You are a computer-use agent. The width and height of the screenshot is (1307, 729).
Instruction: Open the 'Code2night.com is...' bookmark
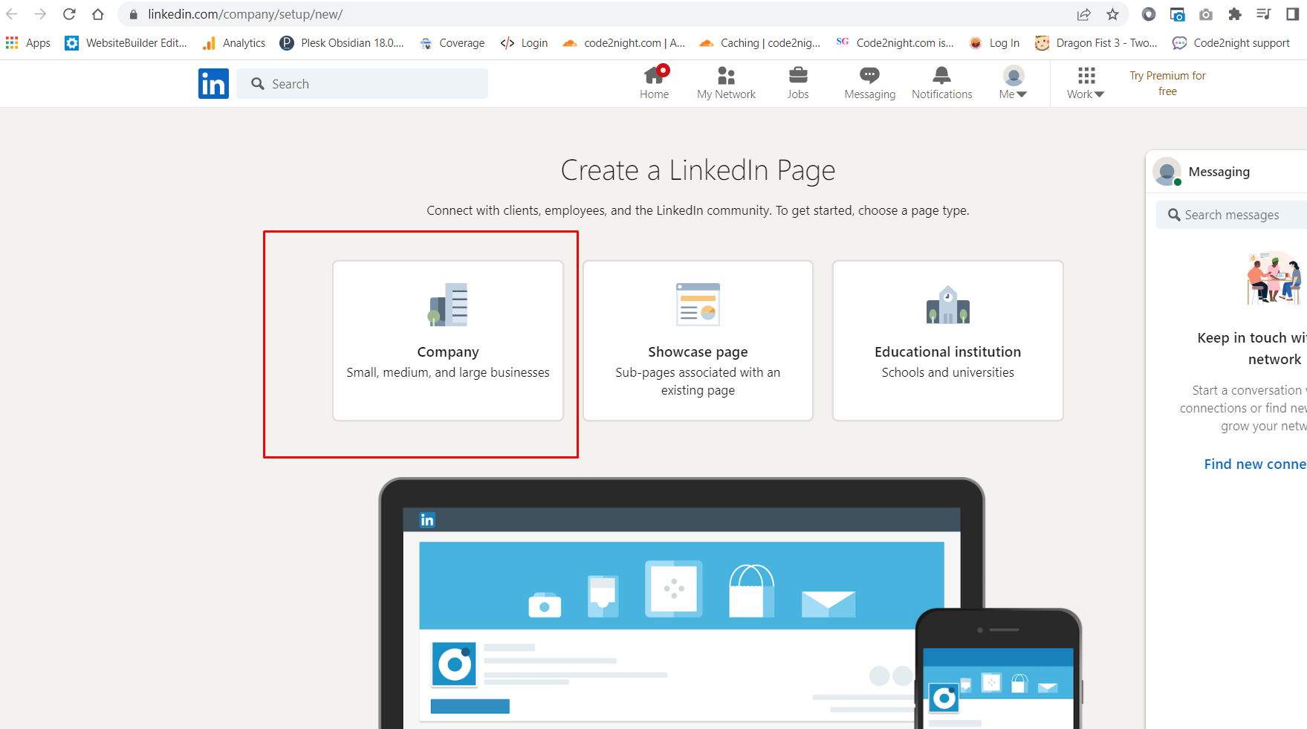point(895,43)
